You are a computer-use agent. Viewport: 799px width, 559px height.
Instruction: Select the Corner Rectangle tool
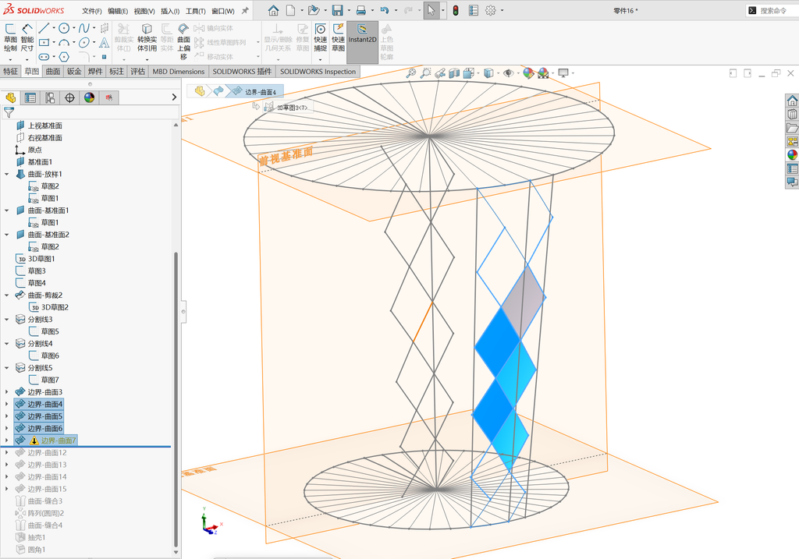click(44, 42)
